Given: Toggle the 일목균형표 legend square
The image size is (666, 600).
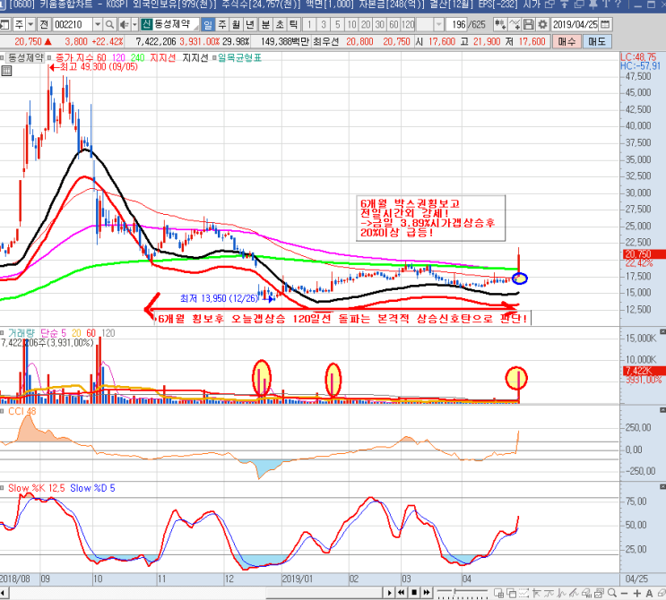Looking at the screenshot, I should [214, 57].
